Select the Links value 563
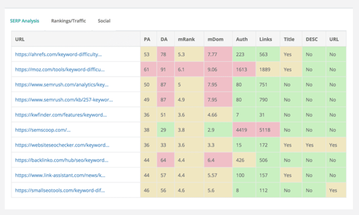This screenshot has width=359, height=215. click(x=268, y=54)
